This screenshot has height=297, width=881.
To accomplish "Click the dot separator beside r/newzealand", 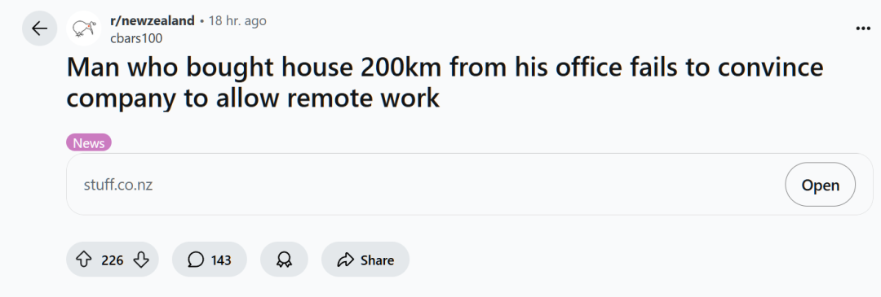I will [201, 21].
